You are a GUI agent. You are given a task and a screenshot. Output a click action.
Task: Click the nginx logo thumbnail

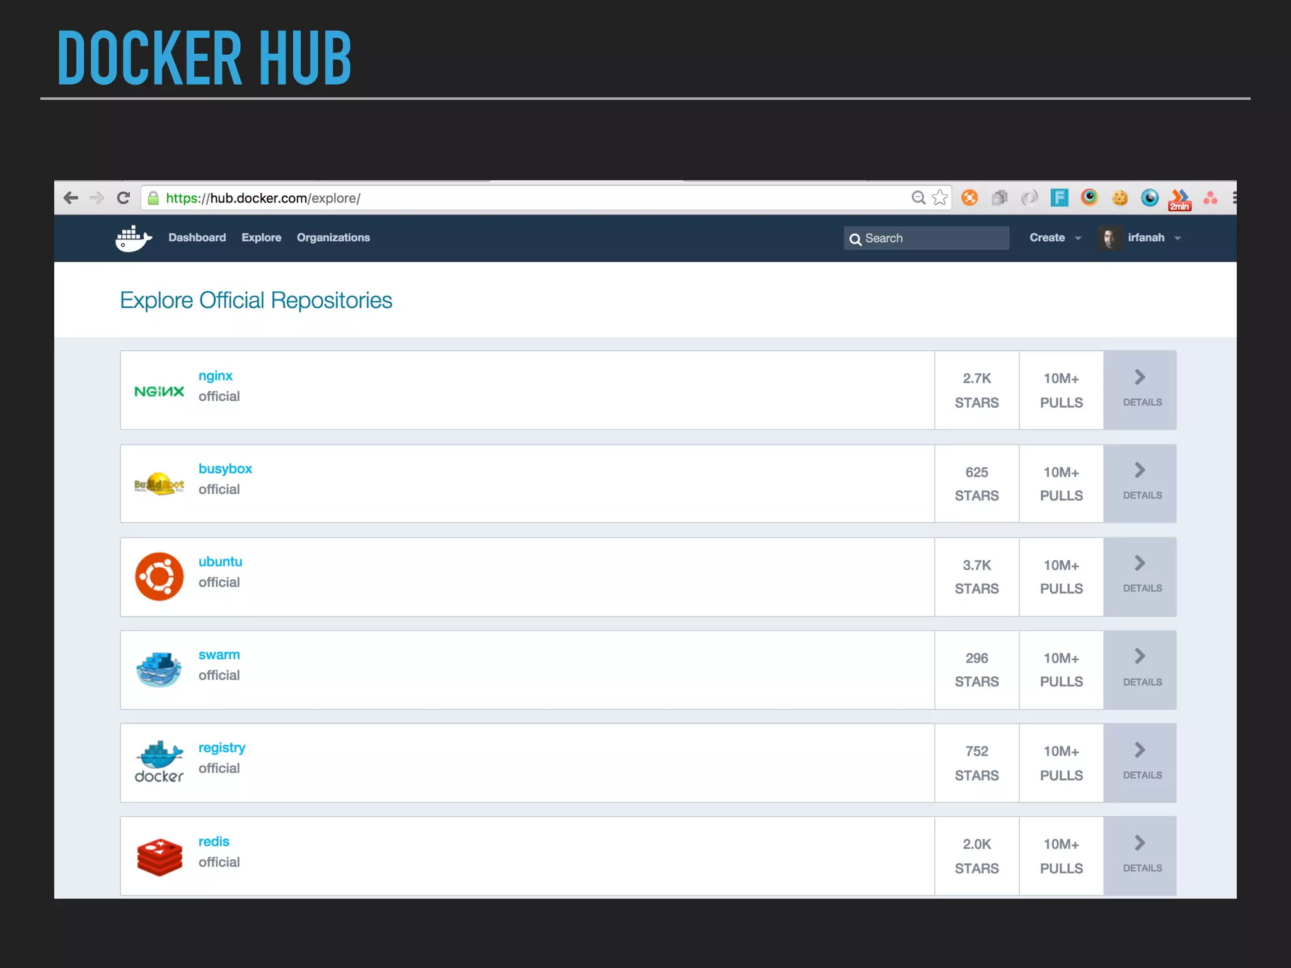[x=159, y=391]
